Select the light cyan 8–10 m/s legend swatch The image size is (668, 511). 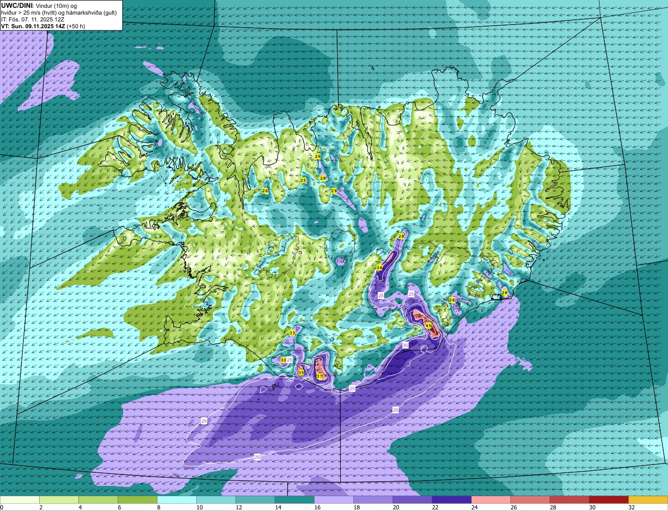177,500
